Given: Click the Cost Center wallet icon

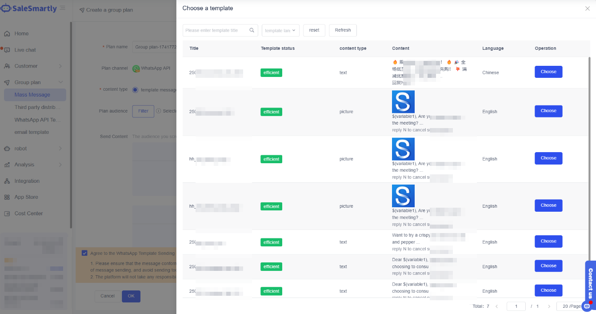Looking at the screenshot, I should click(7, 213).
